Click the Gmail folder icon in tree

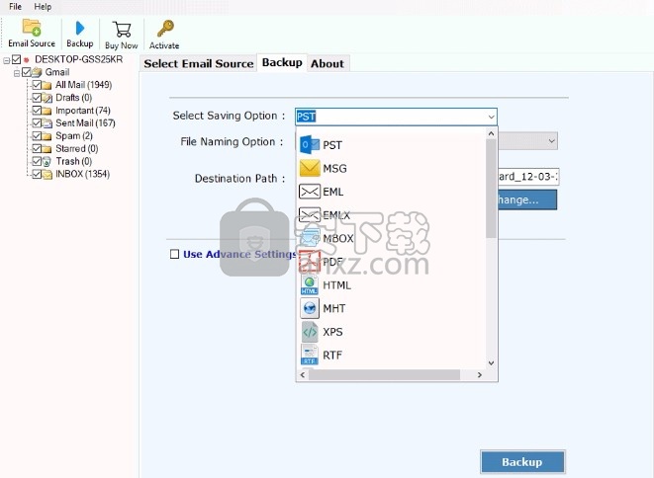point(38,72)
